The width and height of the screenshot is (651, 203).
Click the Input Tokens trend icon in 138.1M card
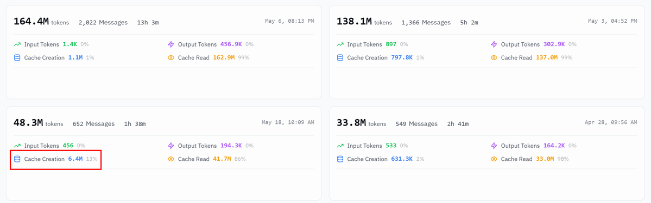pos(340,44)
